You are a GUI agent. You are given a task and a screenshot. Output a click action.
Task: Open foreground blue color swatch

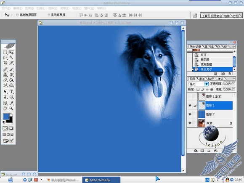click(x=6, y=117)
